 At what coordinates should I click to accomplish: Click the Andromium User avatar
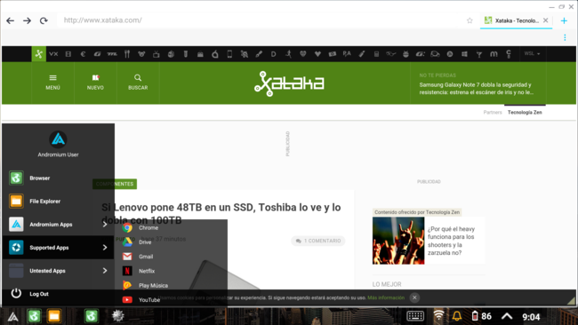pos(58,139)
